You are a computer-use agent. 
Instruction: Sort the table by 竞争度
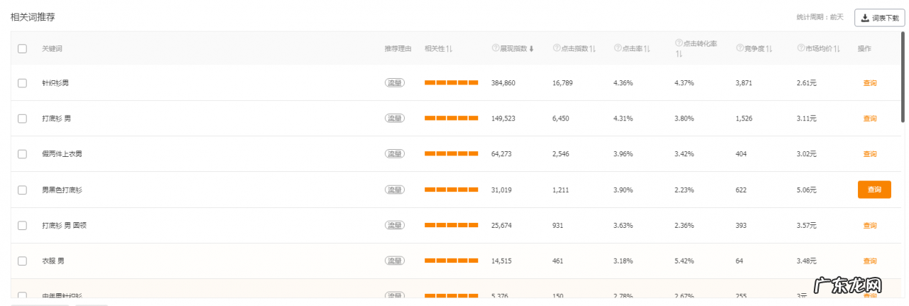coord(768,48)
